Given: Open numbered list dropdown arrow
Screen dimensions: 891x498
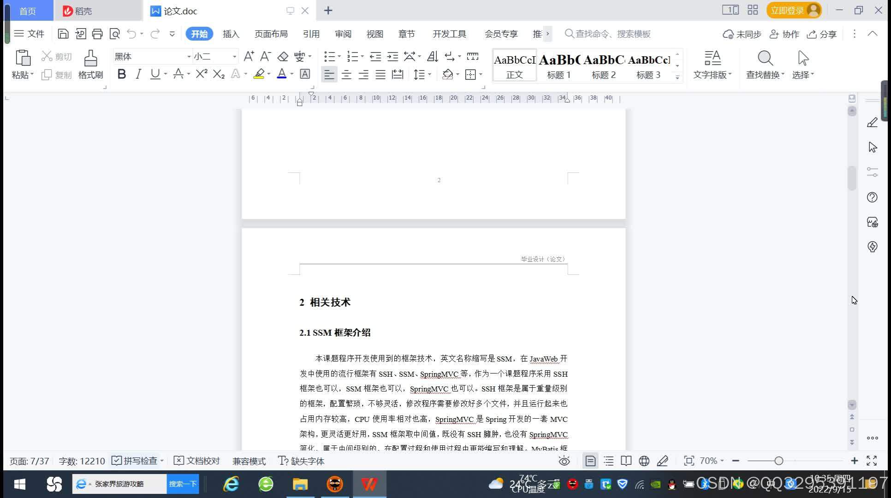Looking at the screenshot, I should pos(362,56).
